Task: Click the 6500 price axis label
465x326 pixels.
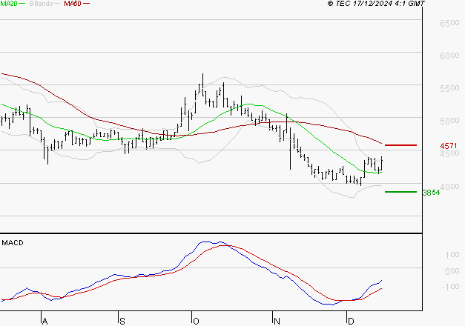Action: tap(449, 23)
